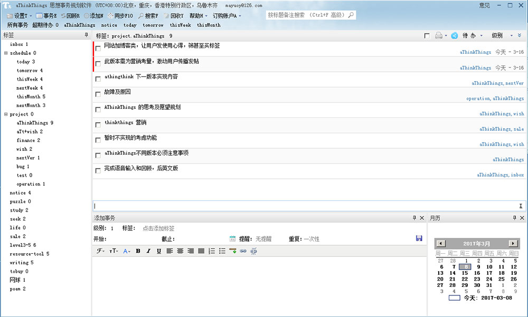This screenshot has width=528, height=317.
Task: Click 同步F10 to sync
Action: [120, 16]
